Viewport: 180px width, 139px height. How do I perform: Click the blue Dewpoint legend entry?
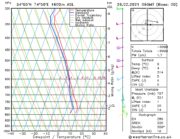[80, 13]
